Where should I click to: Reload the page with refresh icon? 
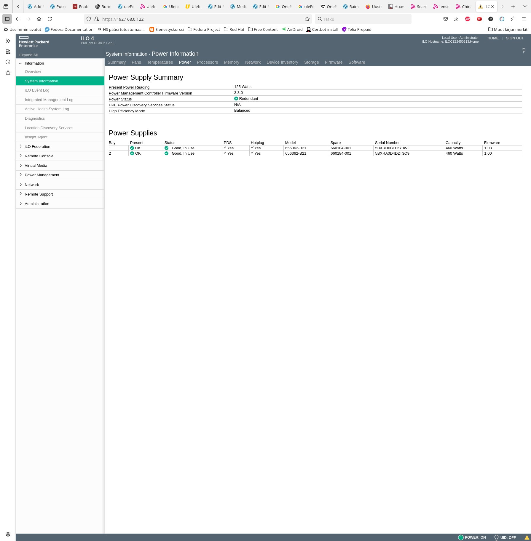[50, 19]
